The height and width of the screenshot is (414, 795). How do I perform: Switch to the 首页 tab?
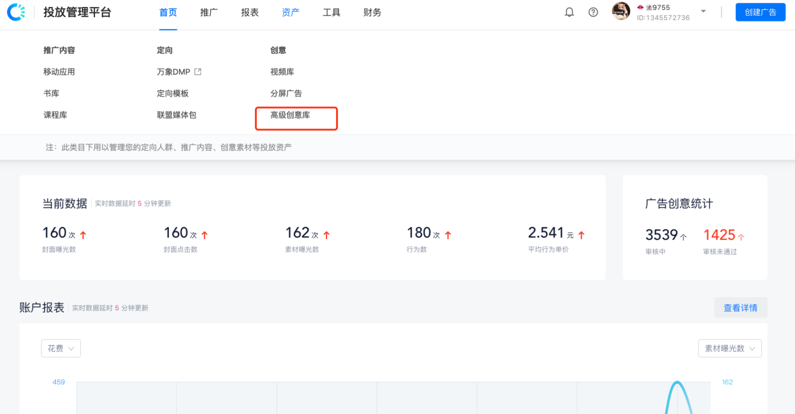[x=168, y=12]
